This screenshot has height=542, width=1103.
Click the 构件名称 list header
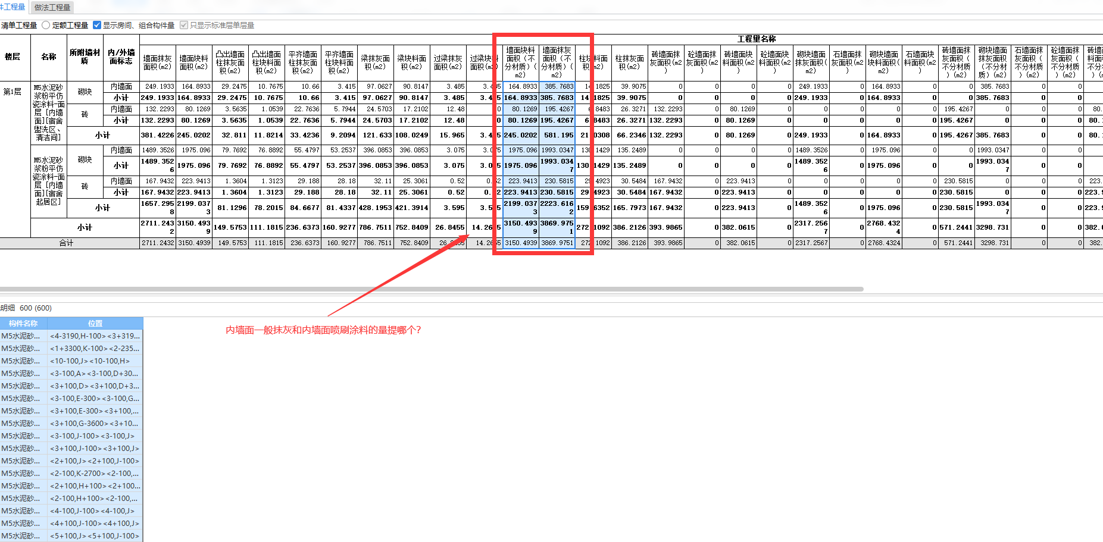(23, 323)
